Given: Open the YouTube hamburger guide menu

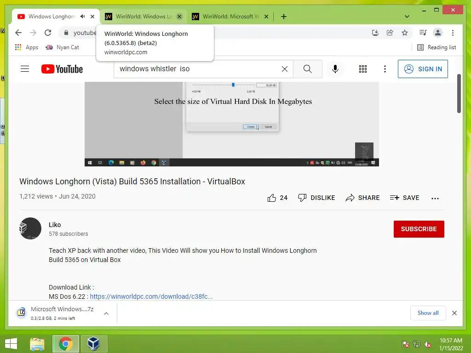Looking at the screenshot, I should click(25, 69).
